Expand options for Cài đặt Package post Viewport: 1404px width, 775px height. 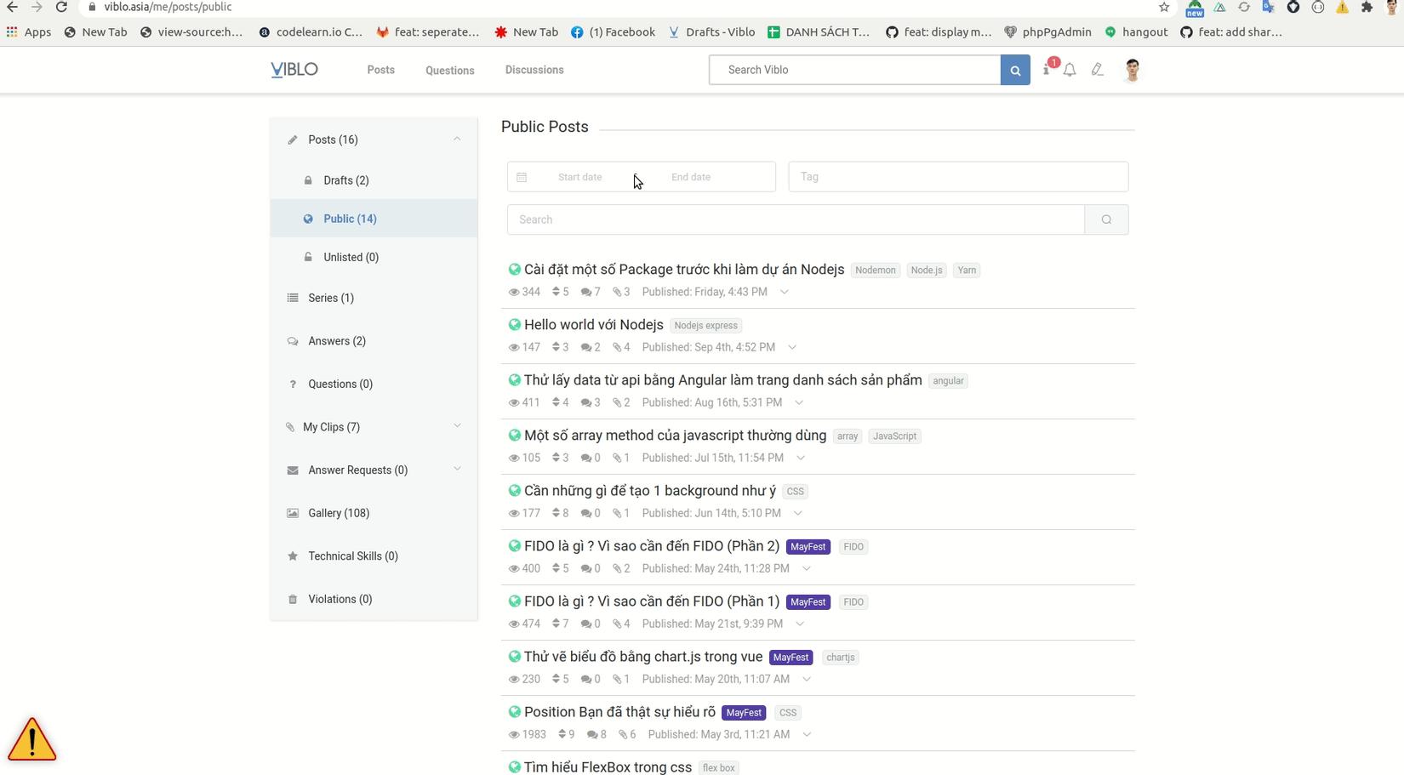pyautogui.click(x=785, y=292)
